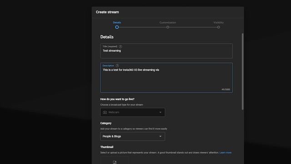
Task: Click the Create stream dialog title
Action: point(107,12)
